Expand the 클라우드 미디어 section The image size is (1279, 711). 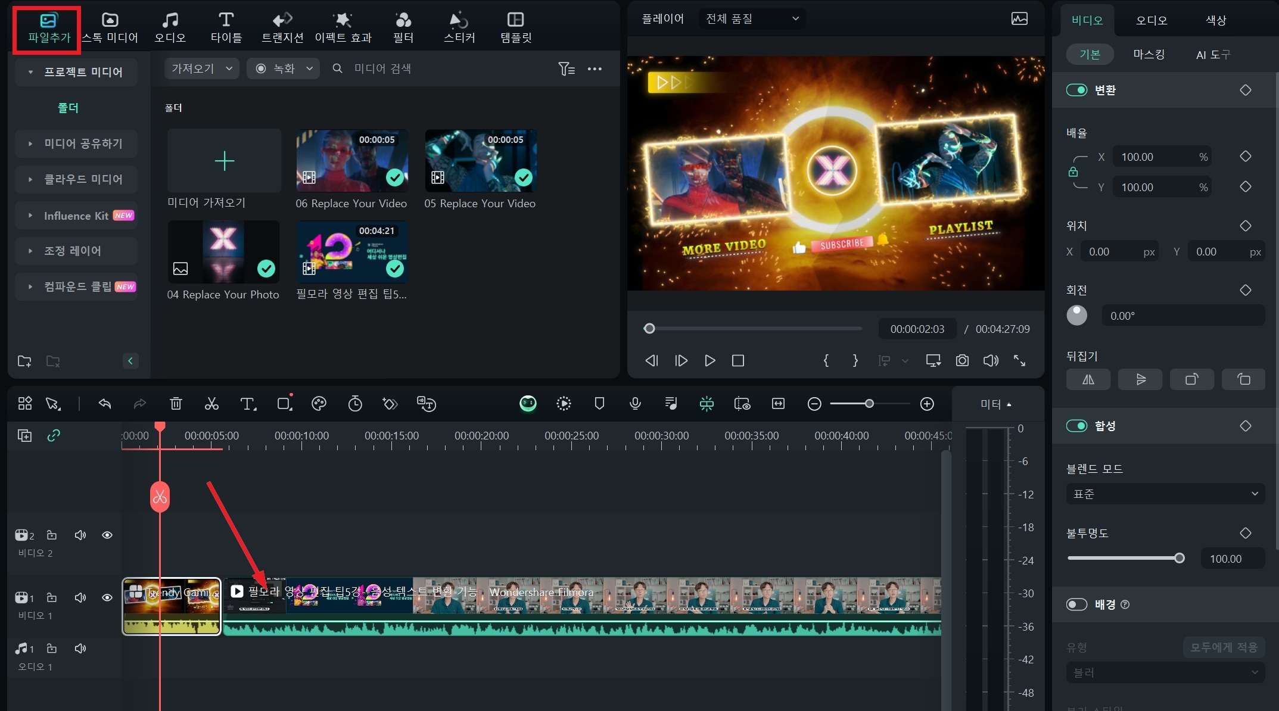tap(76, 179)
